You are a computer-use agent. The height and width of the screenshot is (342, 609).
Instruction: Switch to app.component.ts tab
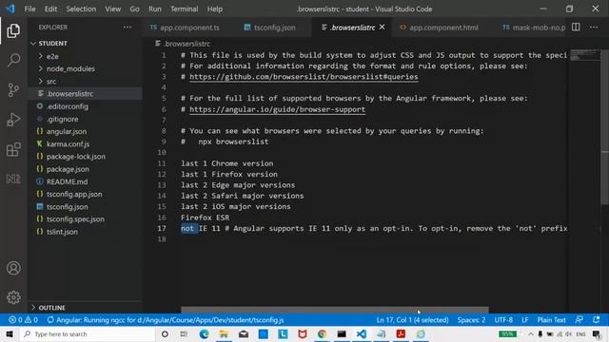coord(189,28)
